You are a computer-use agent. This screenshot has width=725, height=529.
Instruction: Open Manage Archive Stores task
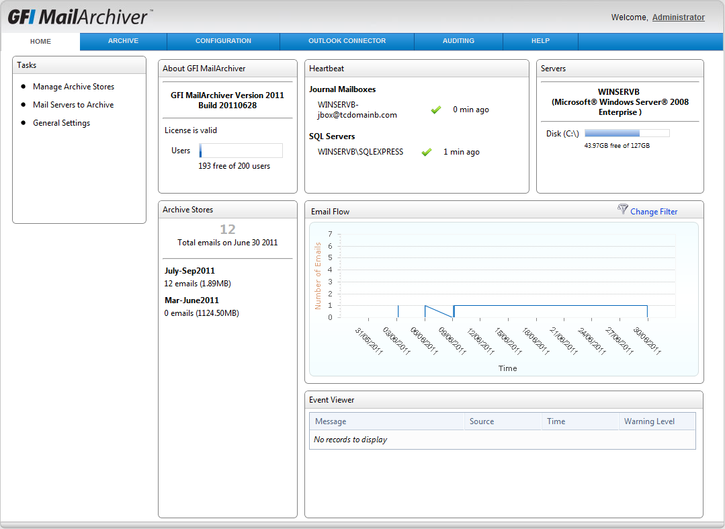tap(73, 87)
